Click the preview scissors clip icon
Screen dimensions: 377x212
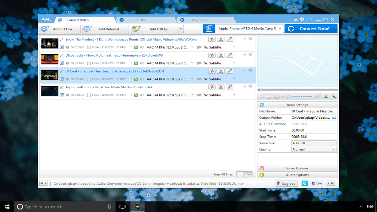tap(326, 97)
